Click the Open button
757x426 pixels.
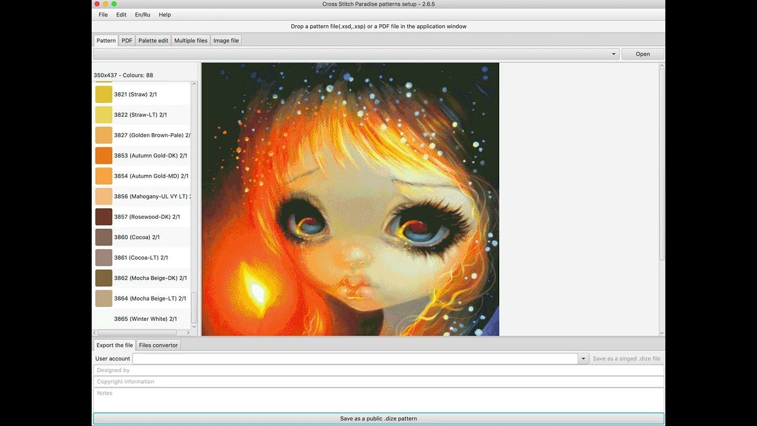tap(642, 54)
